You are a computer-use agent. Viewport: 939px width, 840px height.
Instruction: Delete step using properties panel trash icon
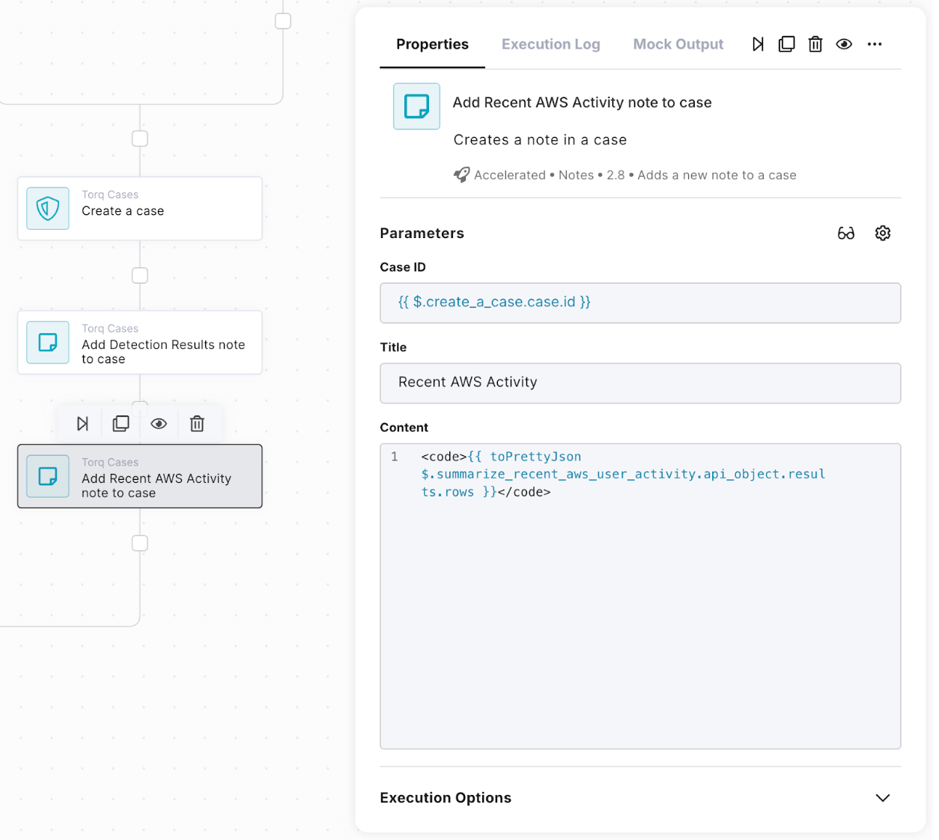815,44
